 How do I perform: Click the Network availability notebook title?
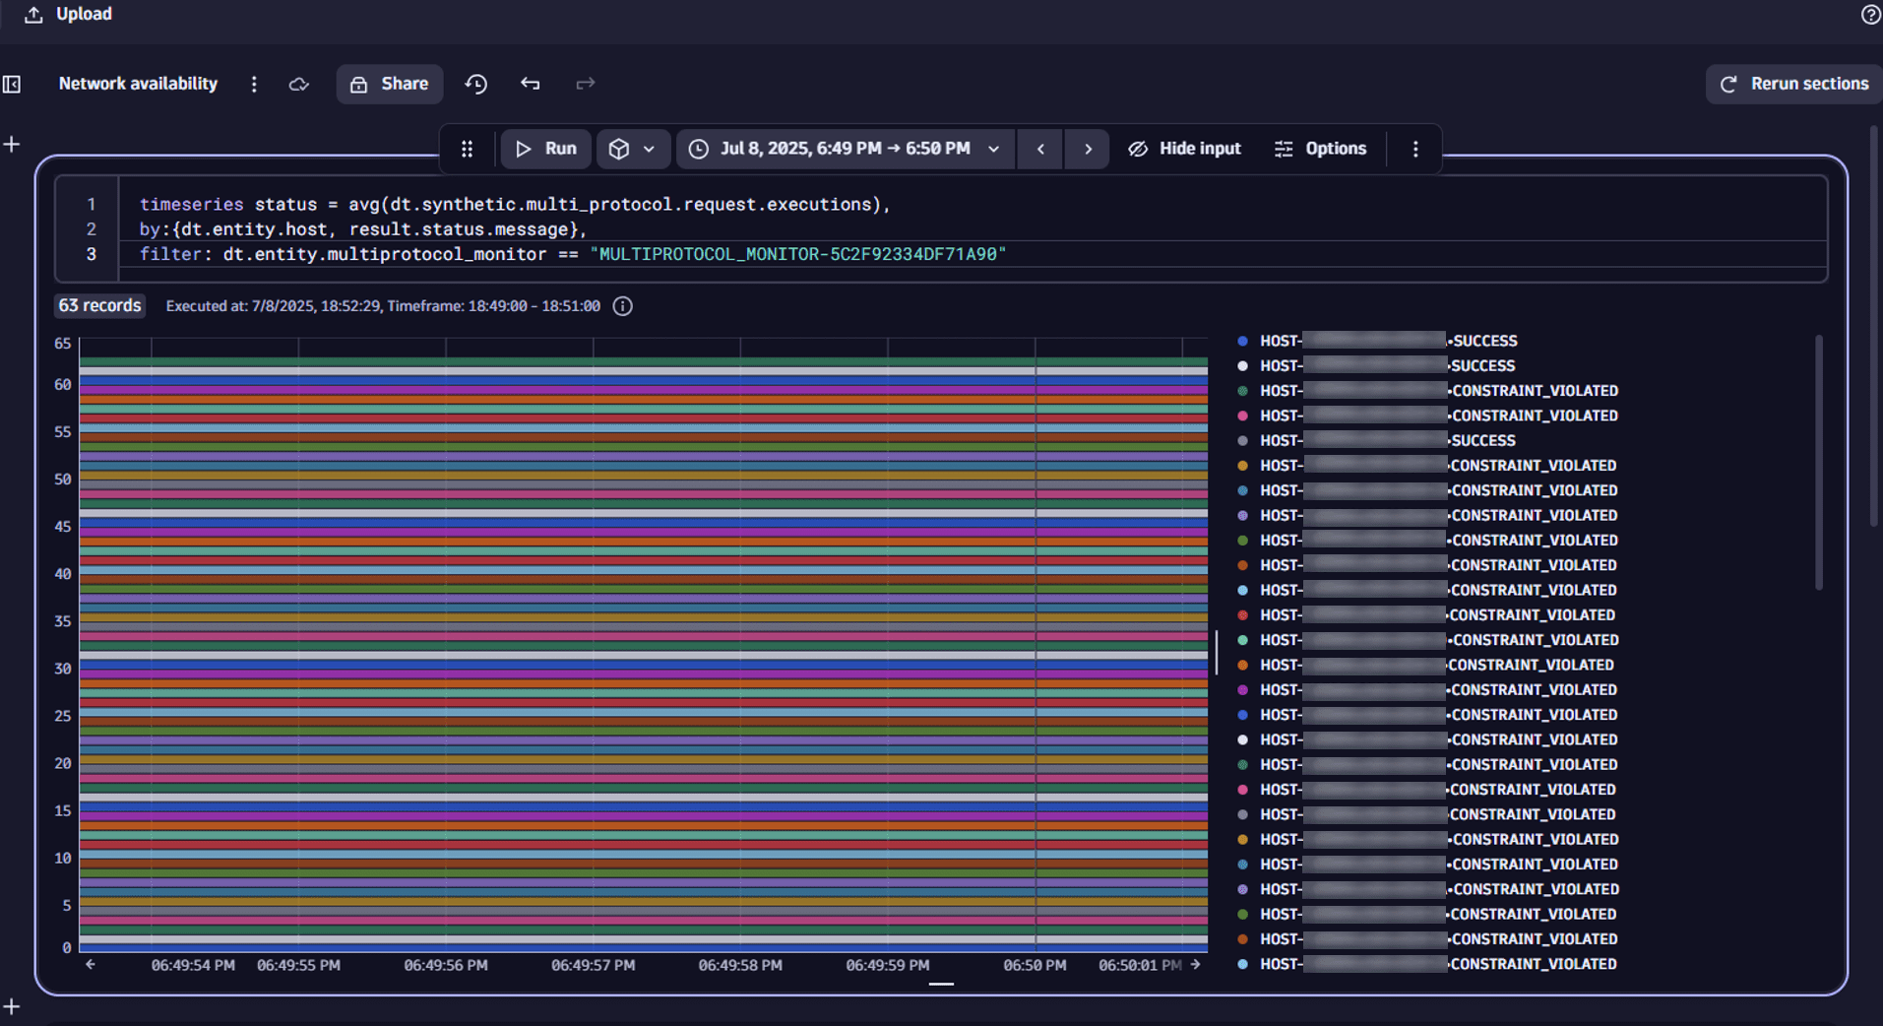coord(138,84)
